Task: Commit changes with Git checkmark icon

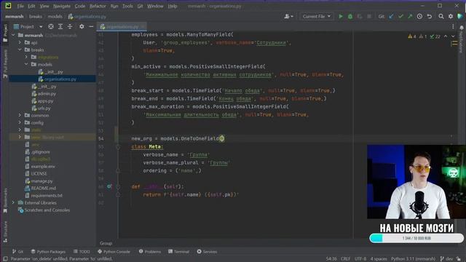Action: 400,16
